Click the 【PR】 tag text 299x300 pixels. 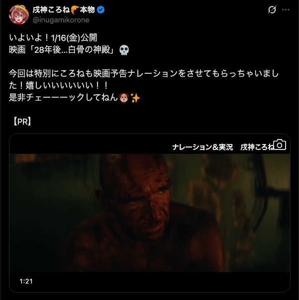point(22,122)
